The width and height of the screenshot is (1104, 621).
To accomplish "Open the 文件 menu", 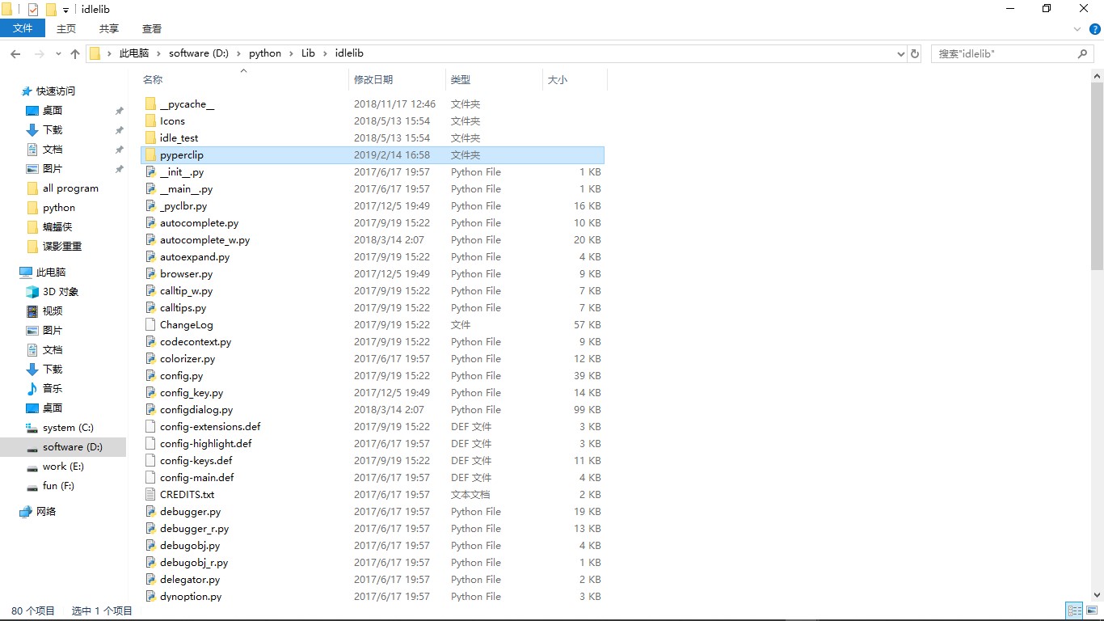I will (x=23, y=28).
